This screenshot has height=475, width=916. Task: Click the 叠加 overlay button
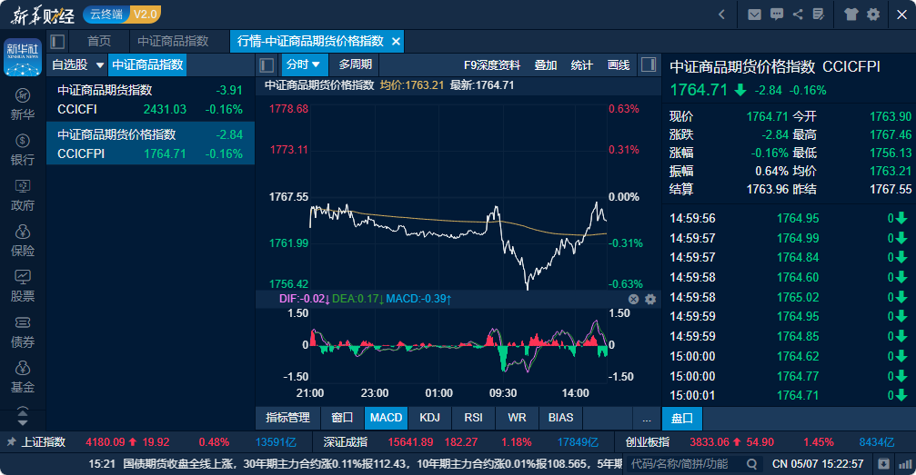click(546, 64)
